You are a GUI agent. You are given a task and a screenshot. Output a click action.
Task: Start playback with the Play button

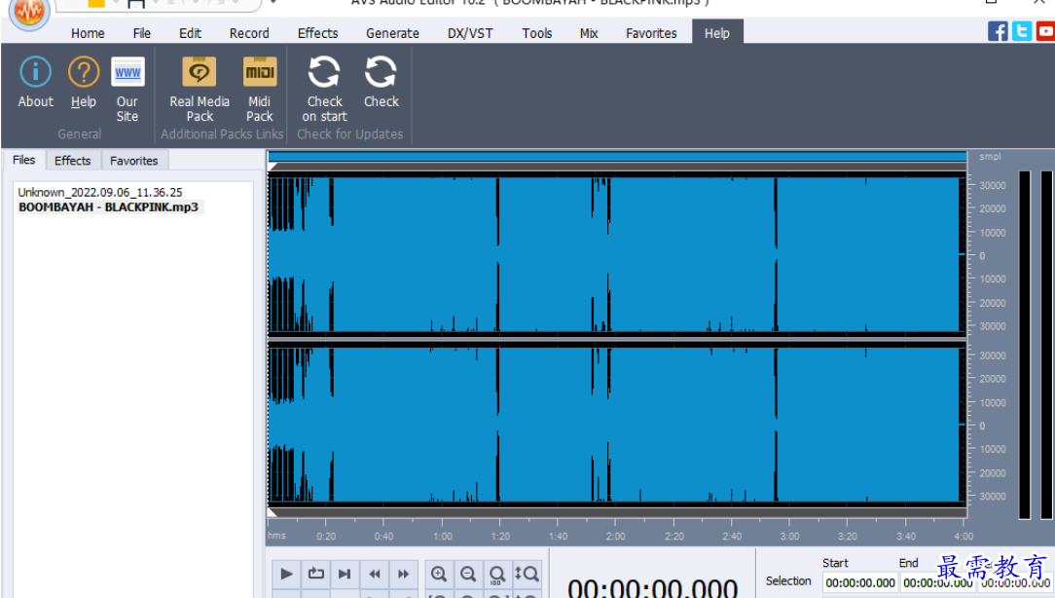pyautogui.click(x=287, y=574)
